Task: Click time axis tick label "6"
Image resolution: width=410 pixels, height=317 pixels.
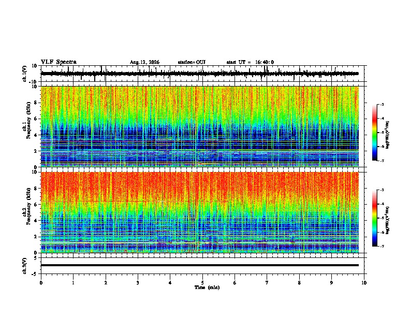Action: click(x=235, y=283)
